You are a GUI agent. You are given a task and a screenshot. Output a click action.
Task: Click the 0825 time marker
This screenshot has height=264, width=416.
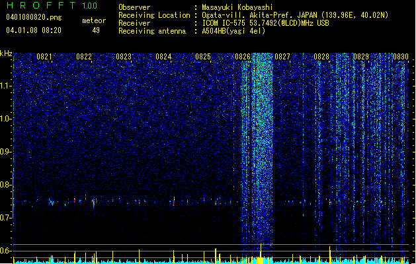pyautogui.click(x=203, y=57)
